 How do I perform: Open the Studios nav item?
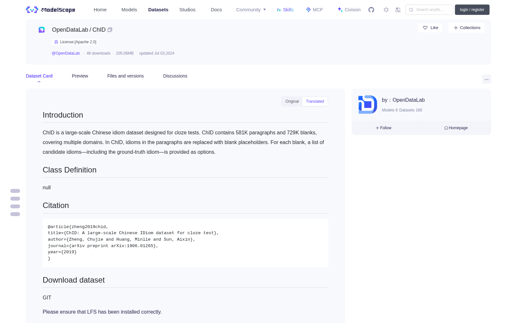187,10
